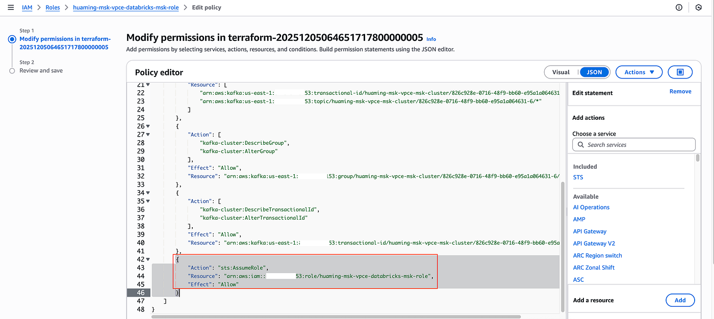Select AMP service
The height and width of the screenshot is (319, 714).
579,219
